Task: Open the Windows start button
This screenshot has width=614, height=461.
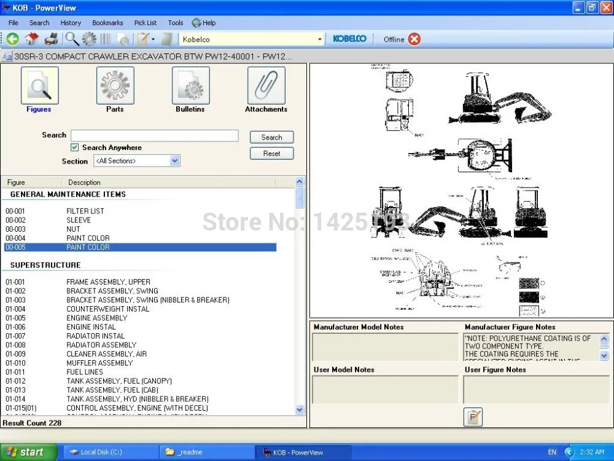Action: point(28,452)
